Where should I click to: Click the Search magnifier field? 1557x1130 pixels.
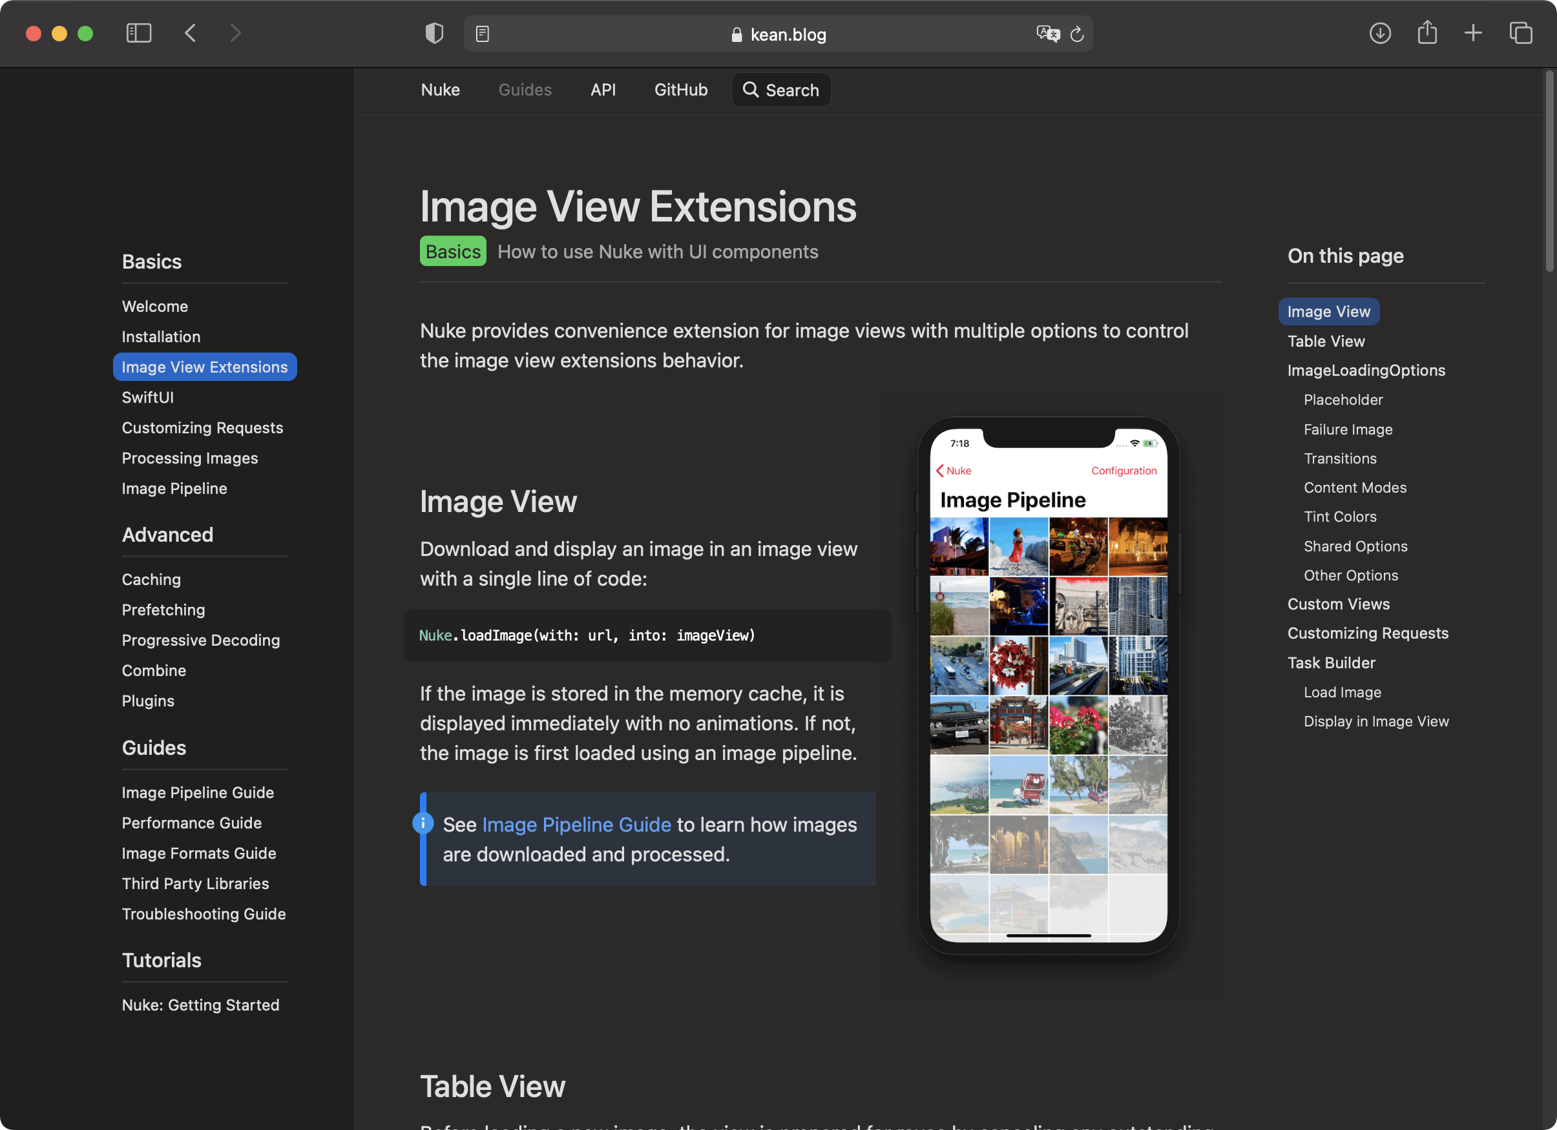(x=781, y=90)
